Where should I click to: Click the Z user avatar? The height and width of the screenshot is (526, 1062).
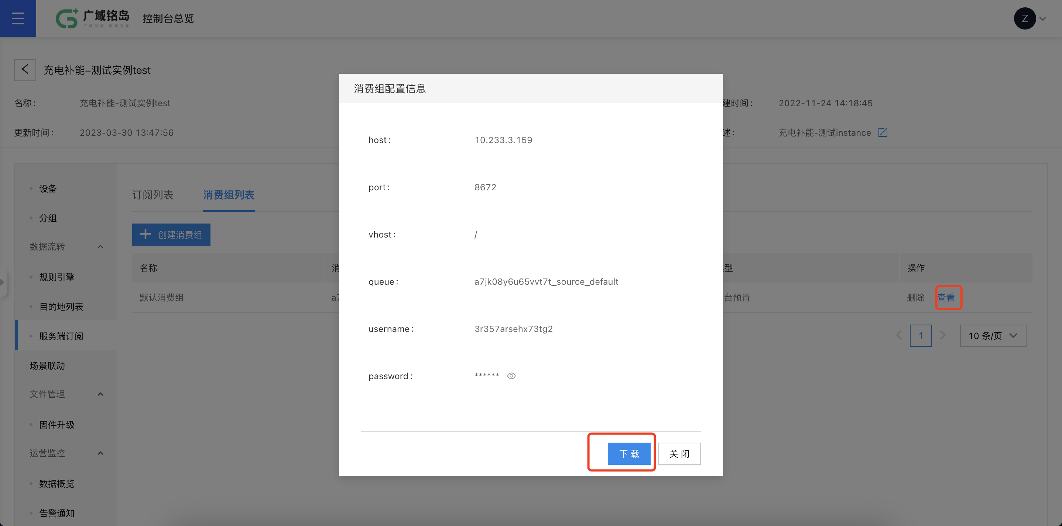click(x=1024, y=18)
